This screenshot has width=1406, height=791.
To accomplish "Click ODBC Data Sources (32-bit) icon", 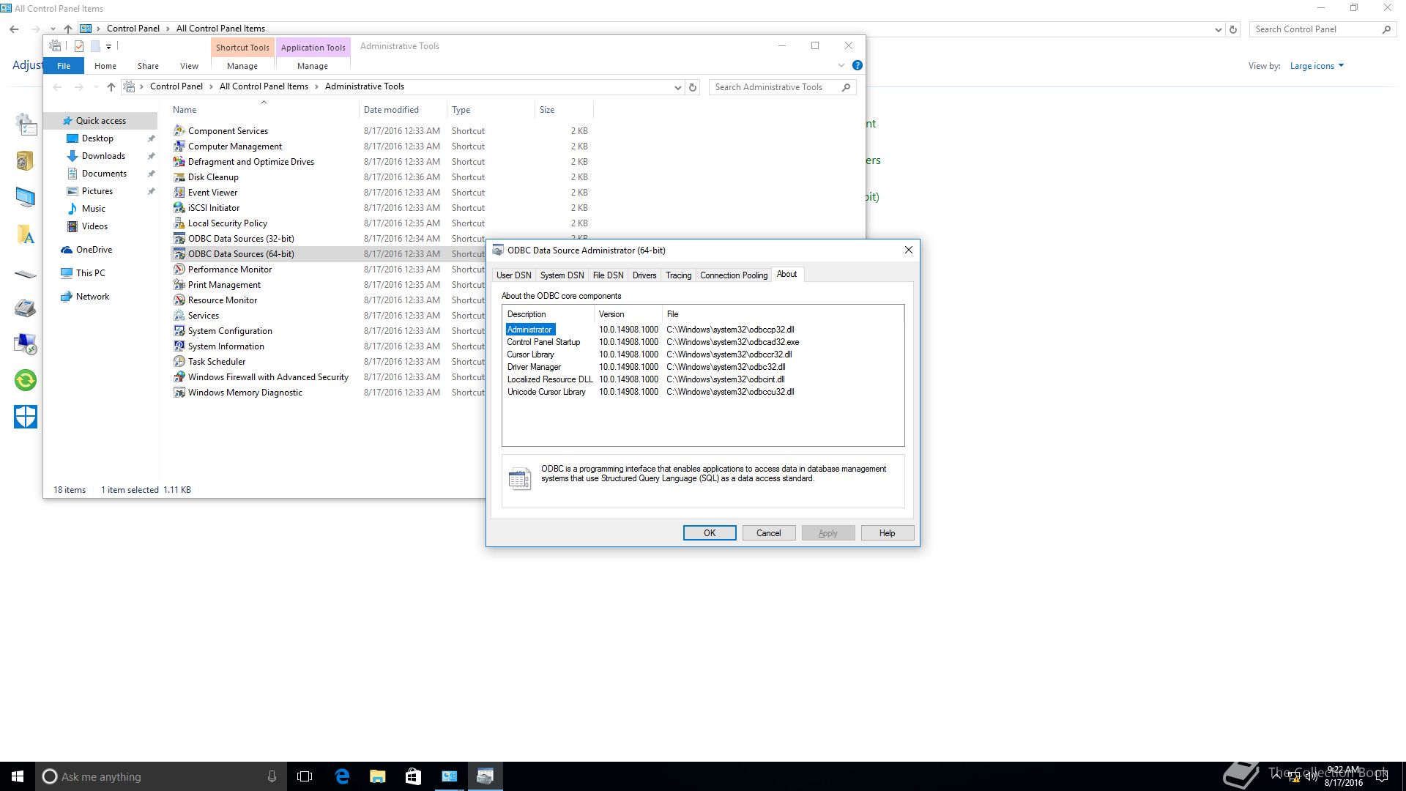I will click(x=179, y=239).
